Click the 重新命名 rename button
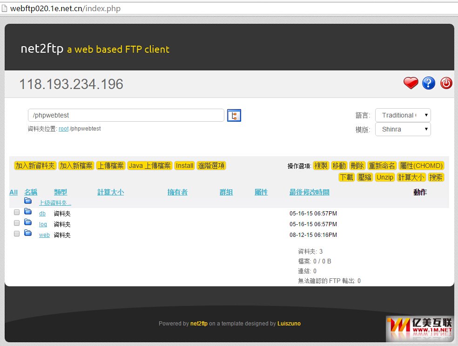This screenshot has width=458, height=346. tap(382, 166)
